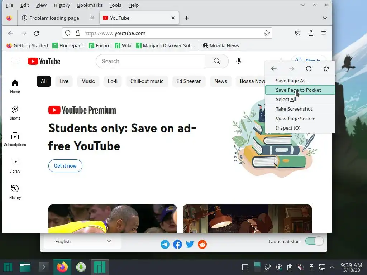
Task: Select Save Page to Pocket
Action: coord(300,90)
